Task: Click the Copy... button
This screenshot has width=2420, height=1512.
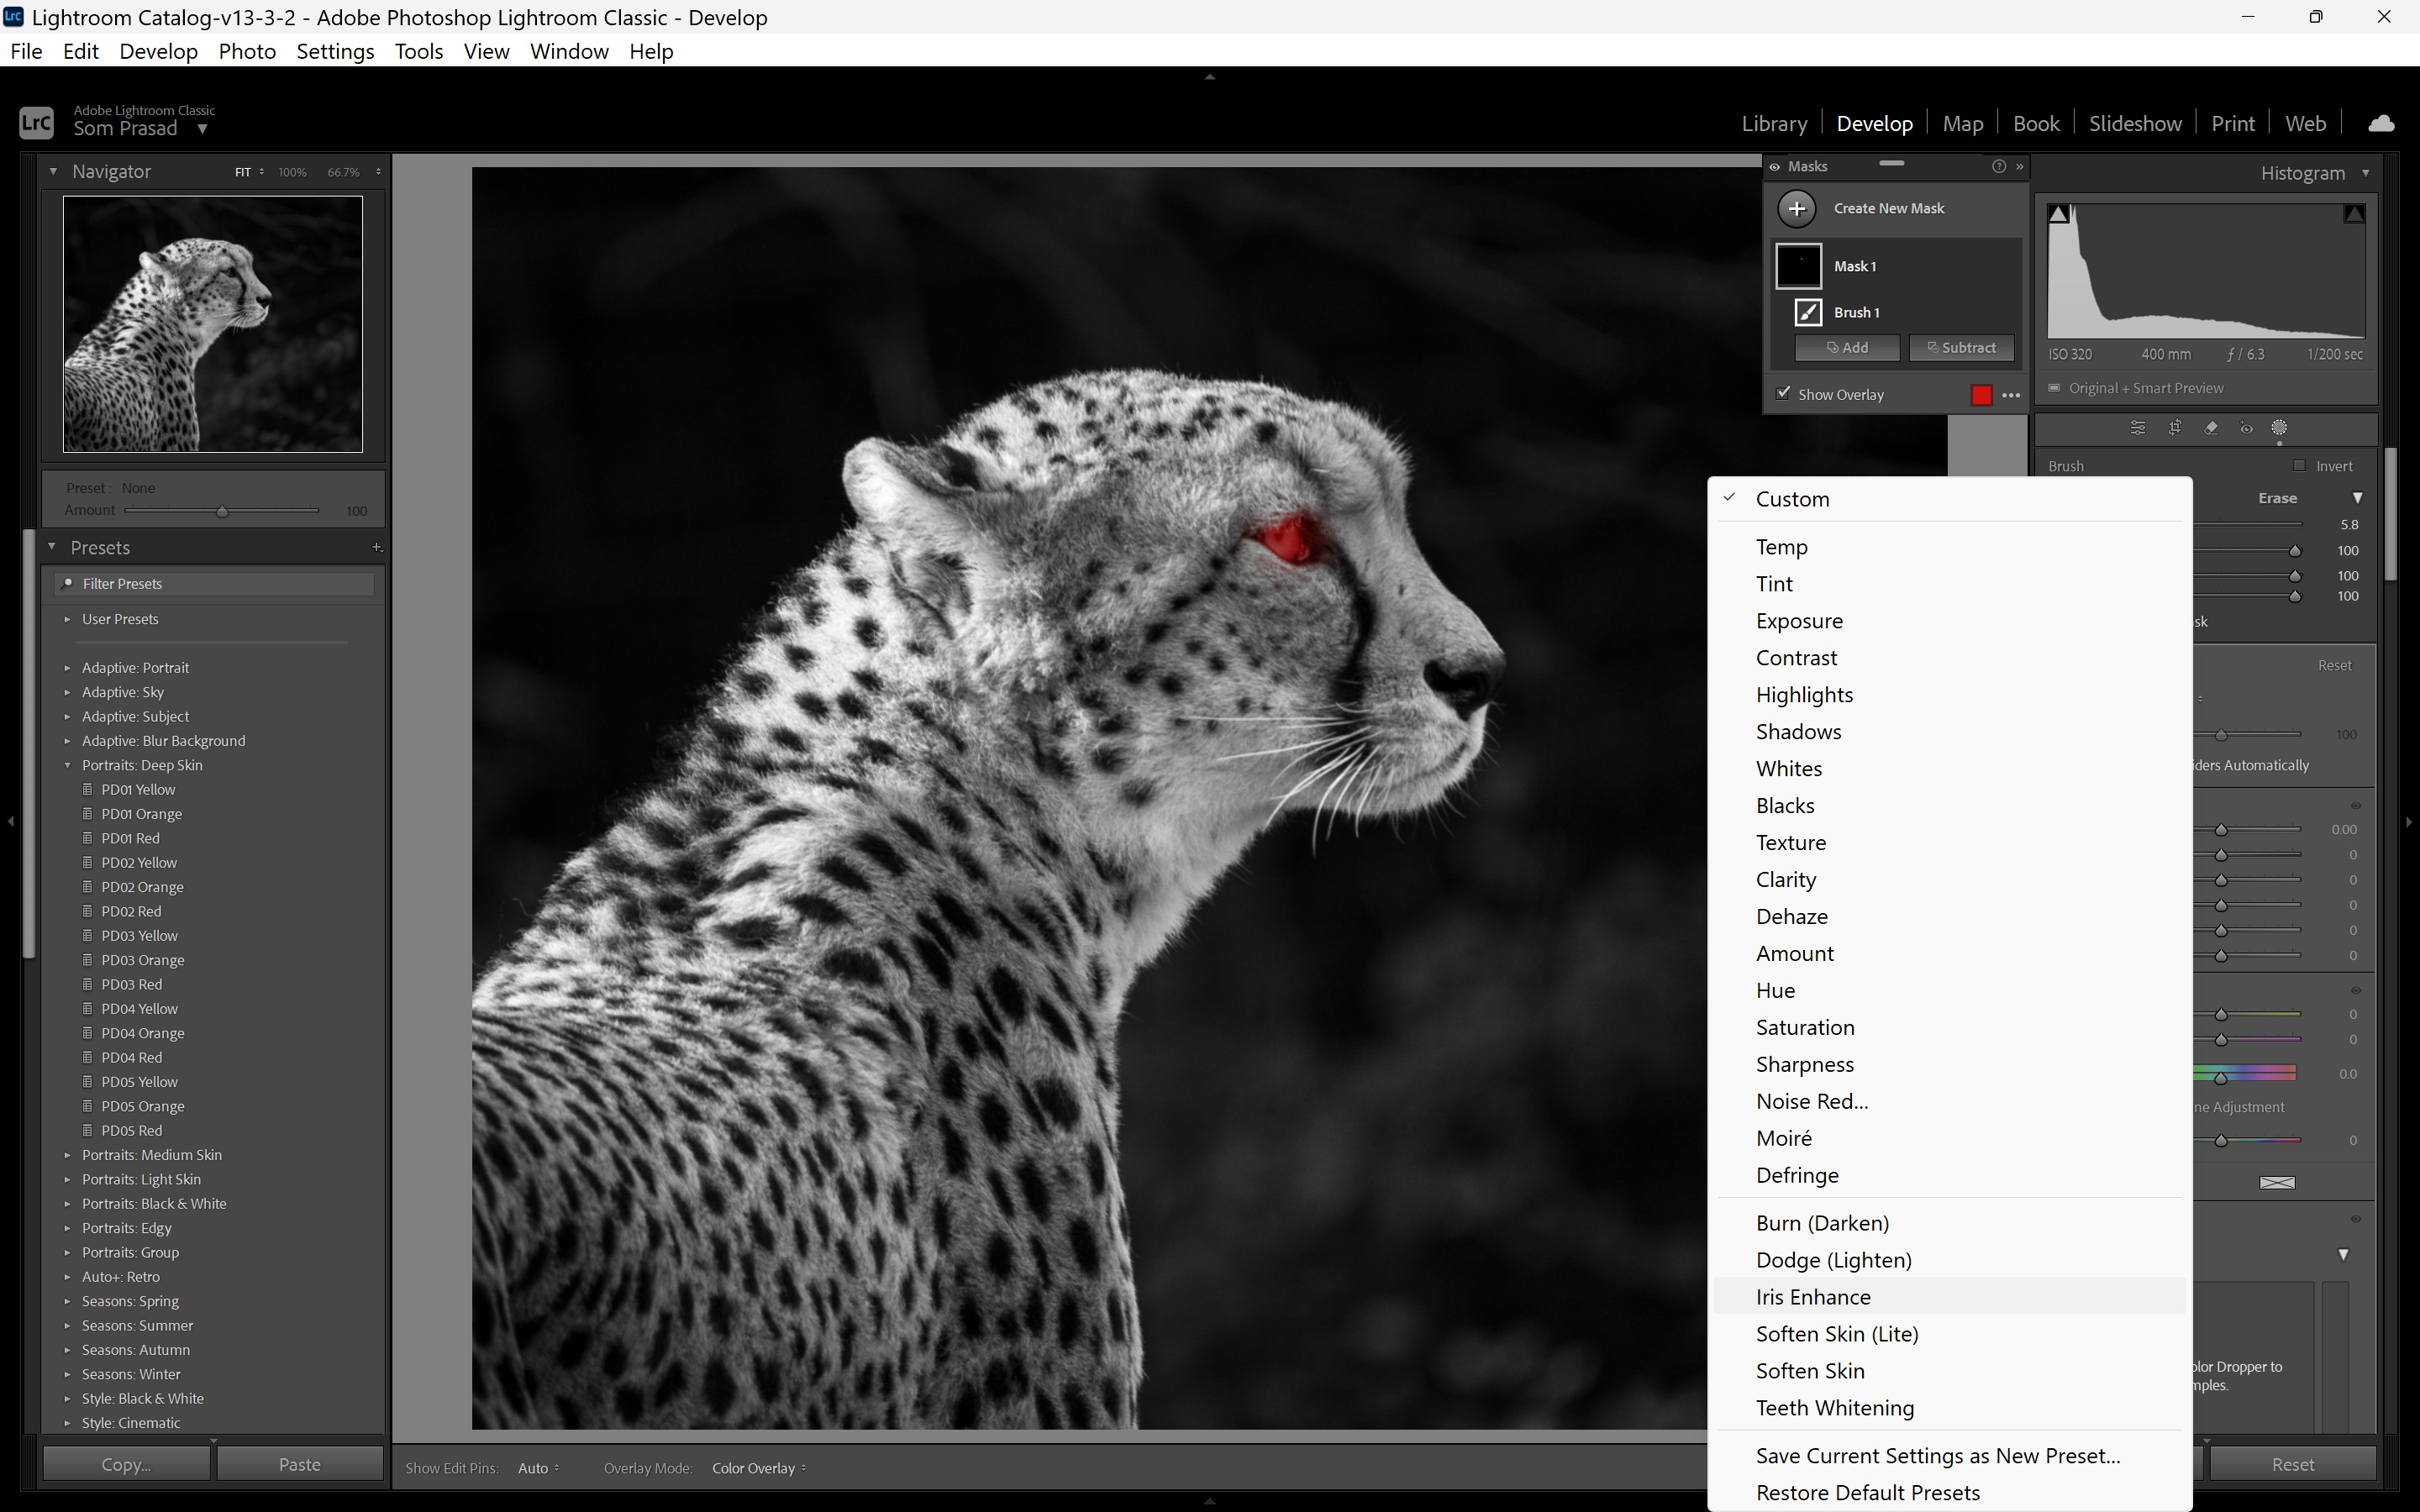Action: coord(126,1464)
